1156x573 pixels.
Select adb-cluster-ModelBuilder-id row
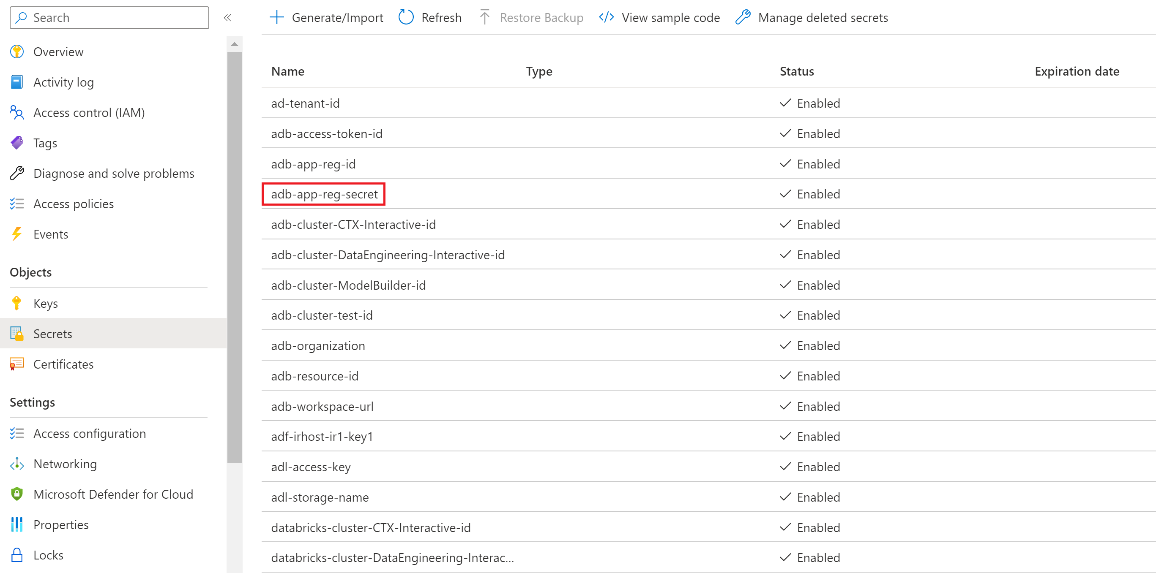pyautogui.click(x=708, y=285)
